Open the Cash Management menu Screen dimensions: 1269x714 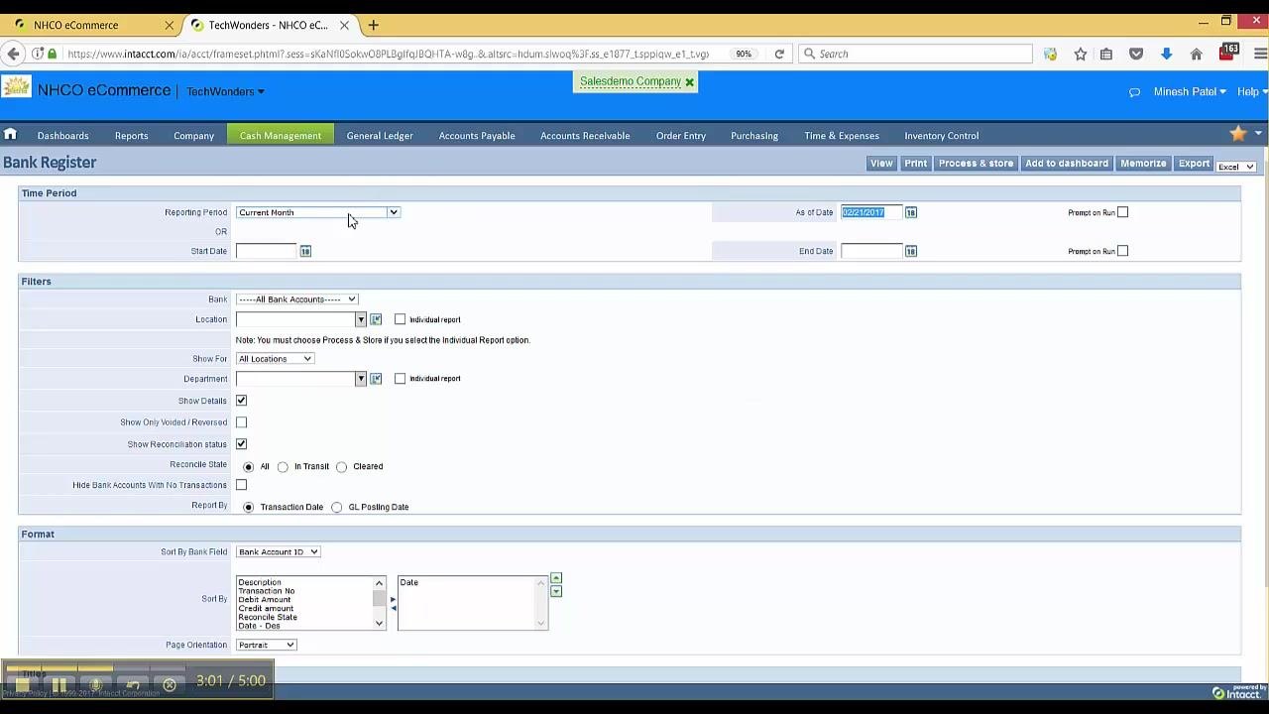(x=281, y=135)
